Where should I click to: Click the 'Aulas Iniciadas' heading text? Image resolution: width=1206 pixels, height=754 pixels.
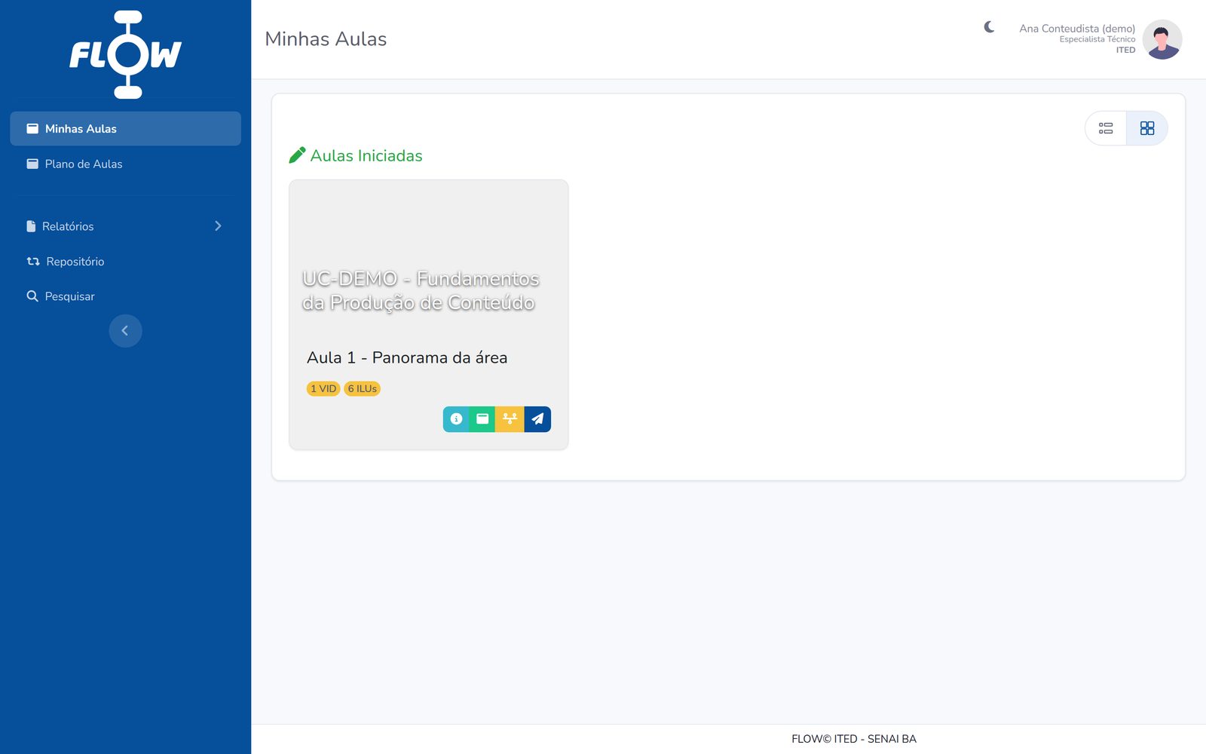pos(366,155)
